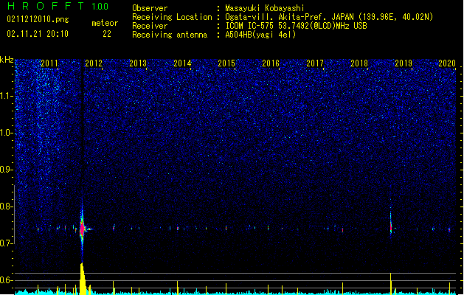Click the 2014 time axis marker
Screen dimensions: 464x295
pyautogui.click(x=182, y=63)
